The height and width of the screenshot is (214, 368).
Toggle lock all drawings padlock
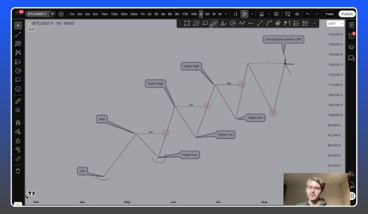point(18,141)
